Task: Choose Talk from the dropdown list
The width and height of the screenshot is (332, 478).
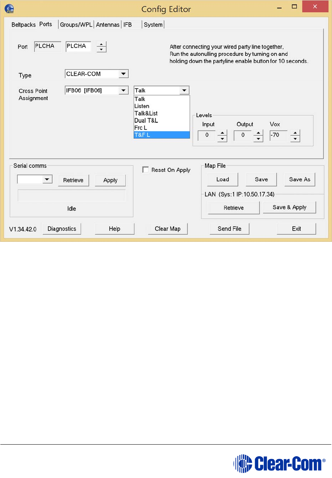Action: click(162, 99)
